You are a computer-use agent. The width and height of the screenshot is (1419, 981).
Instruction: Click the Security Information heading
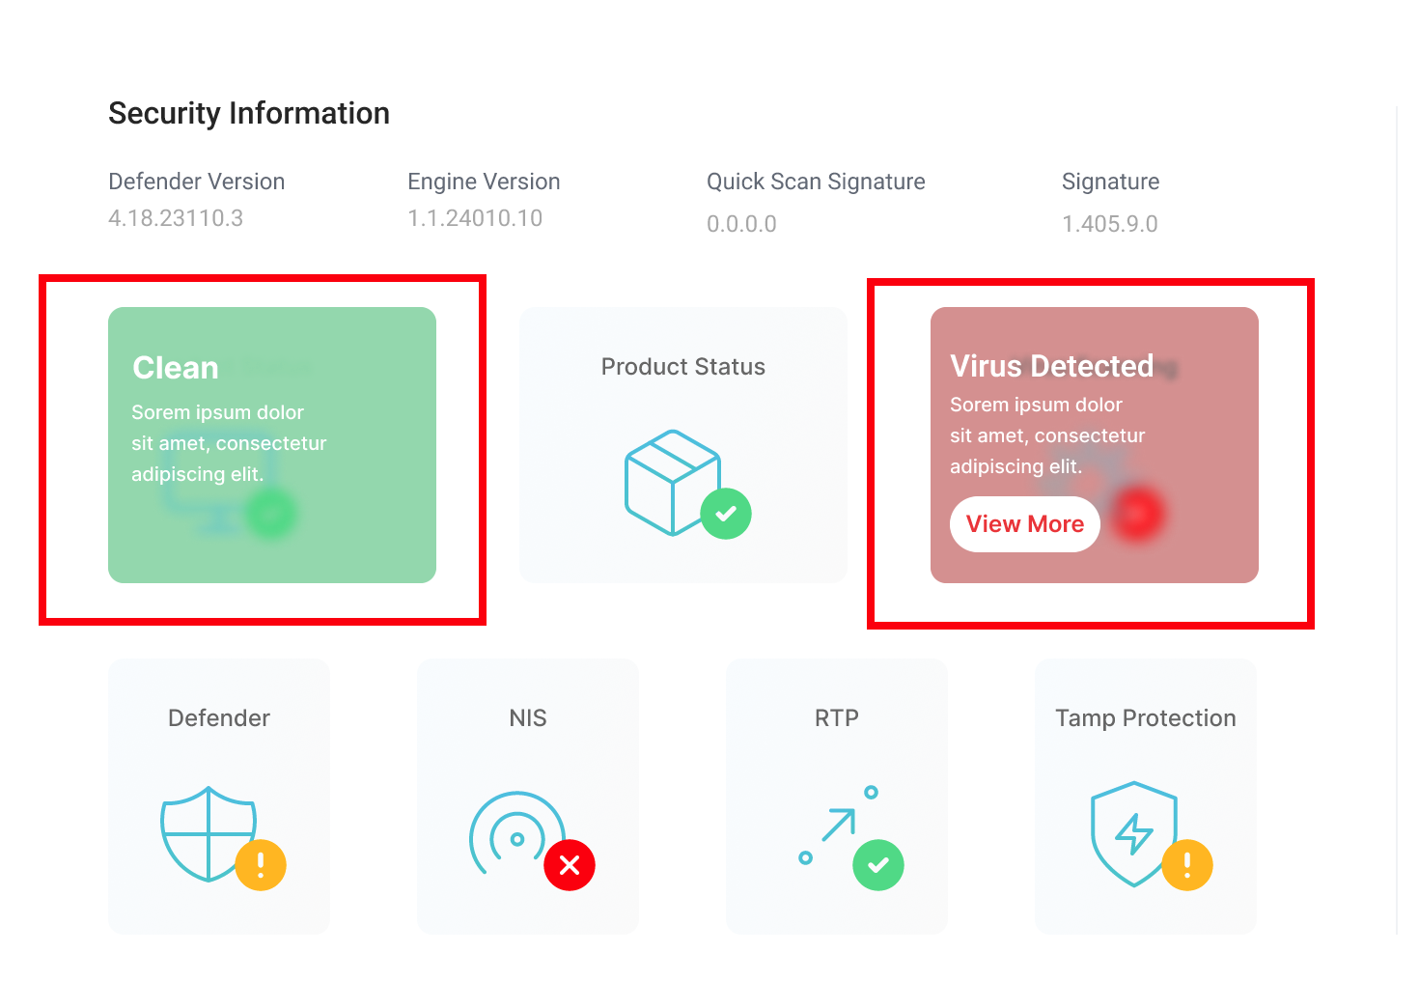tap(249, 113)
